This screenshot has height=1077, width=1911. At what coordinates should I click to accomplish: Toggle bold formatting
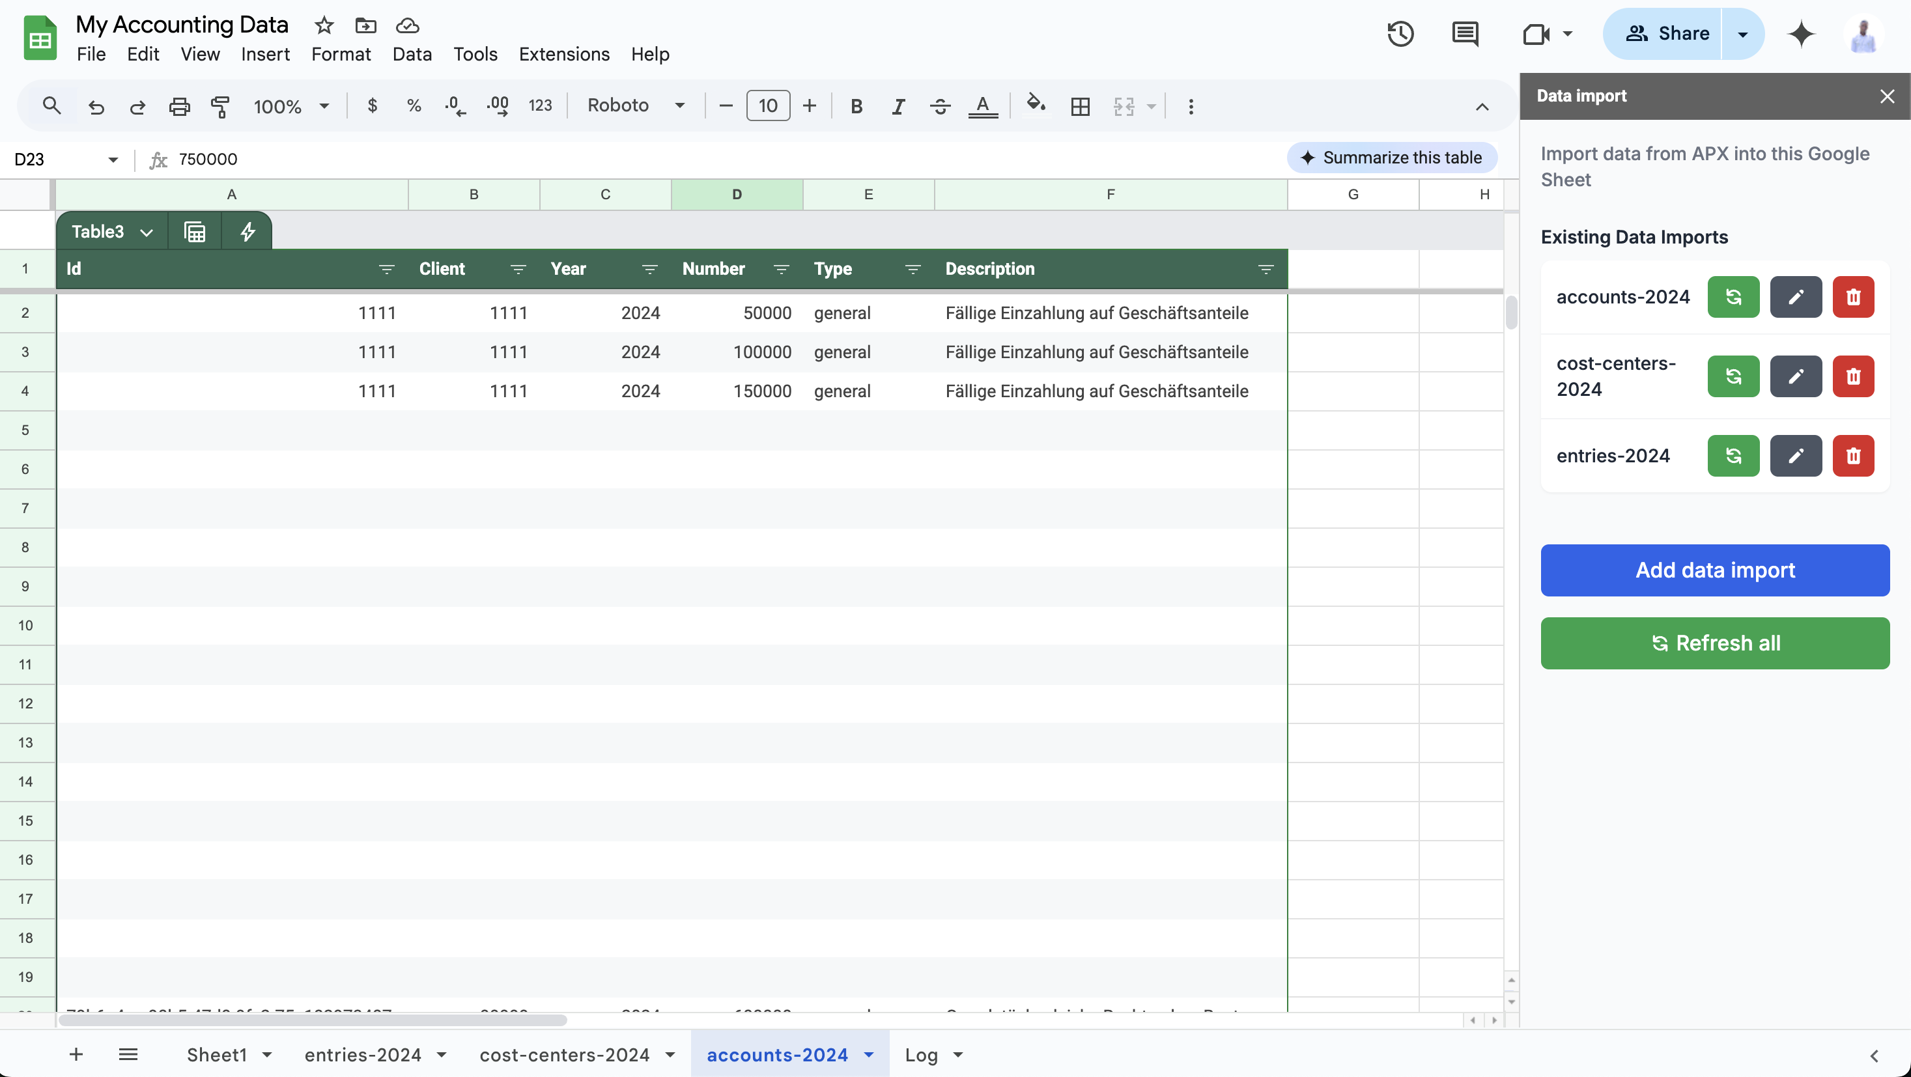click(857, 106)
